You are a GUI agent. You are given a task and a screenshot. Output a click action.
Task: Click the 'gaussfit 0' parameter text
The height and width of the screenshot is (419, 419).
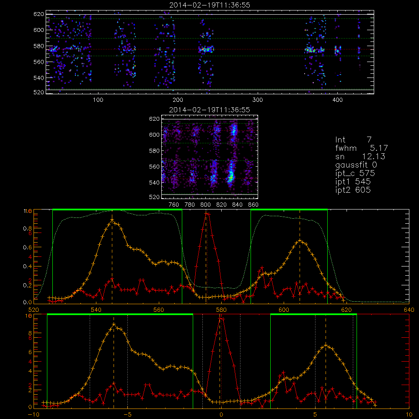(356, 165)
